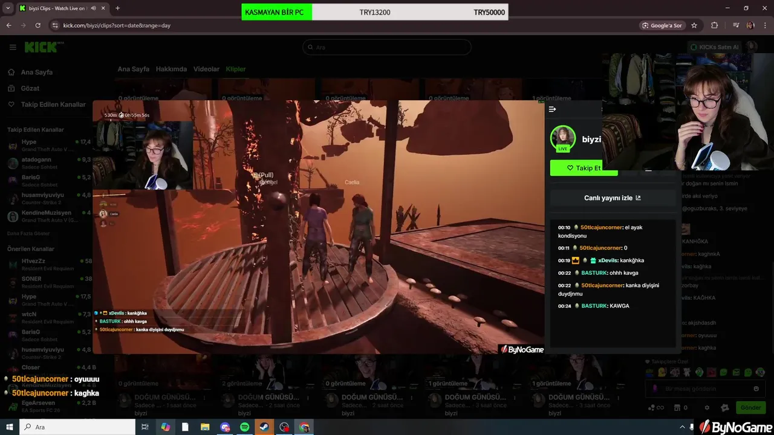Open Chrome from the taskbar

(x=304, y=427)
